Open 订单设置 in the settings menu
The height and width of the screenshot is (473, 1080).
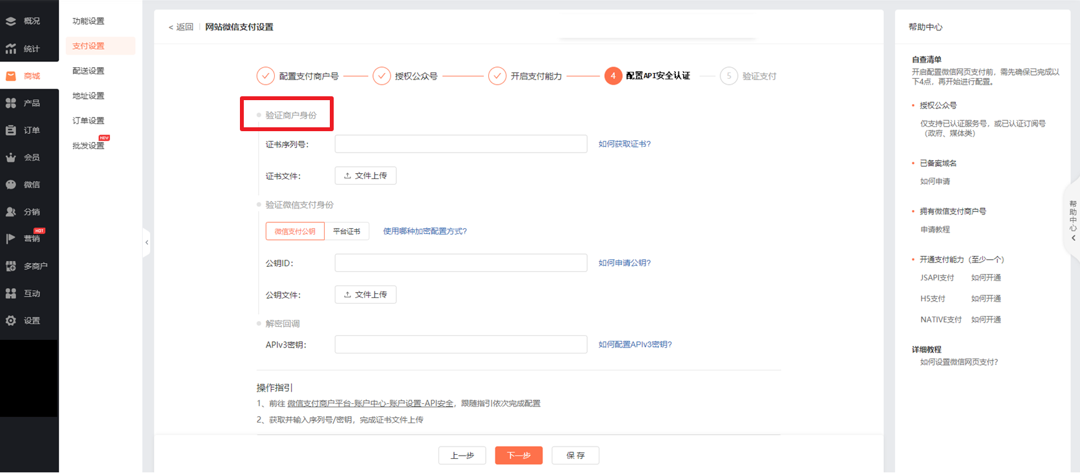click(x=89, y=121)
